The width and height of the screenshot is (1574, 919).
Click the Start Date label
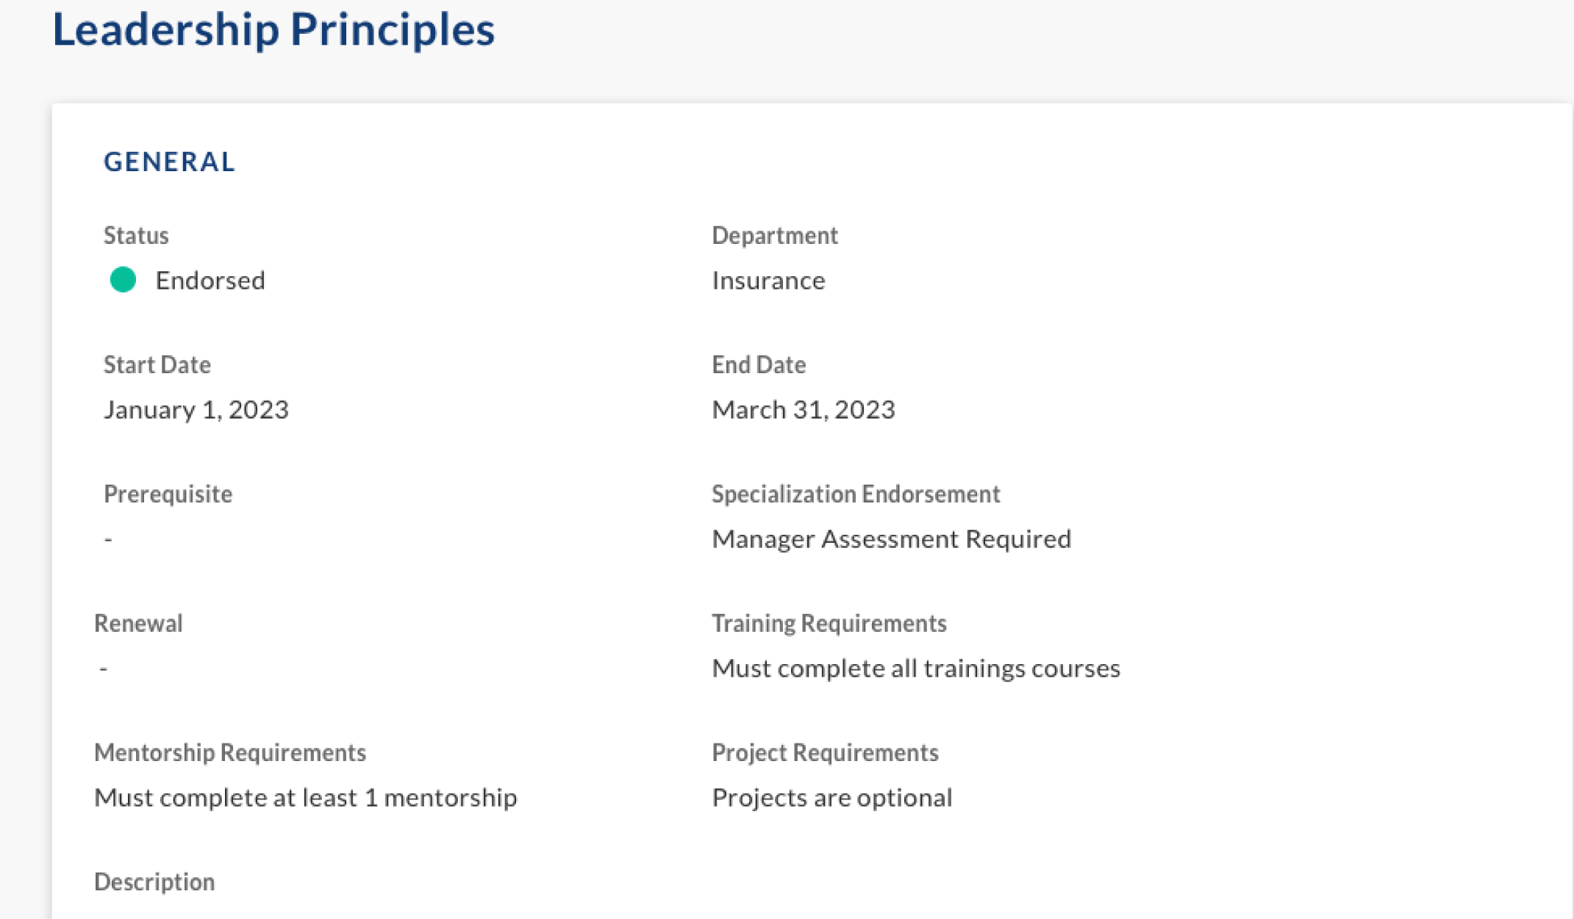(157, 364)
